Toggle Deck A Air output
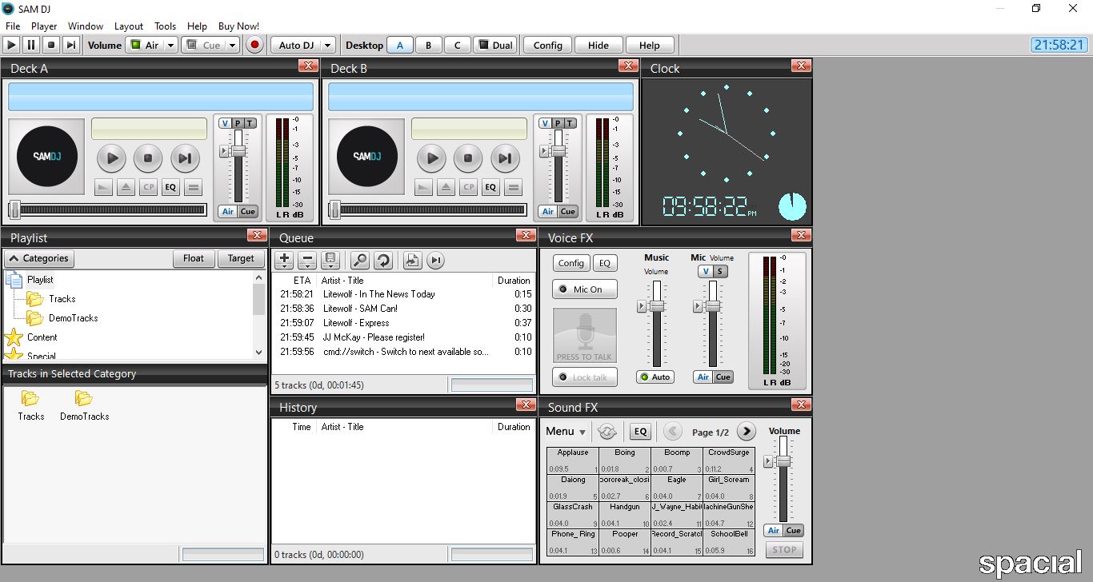The width and height of the screenshot is (1093, 582). 228,212
